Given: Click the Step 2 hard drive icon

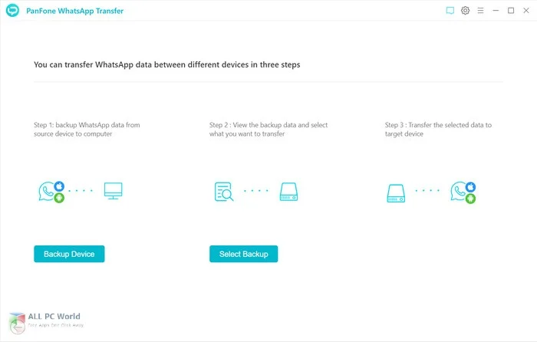Looking at the screenshot, I should 288,192.
